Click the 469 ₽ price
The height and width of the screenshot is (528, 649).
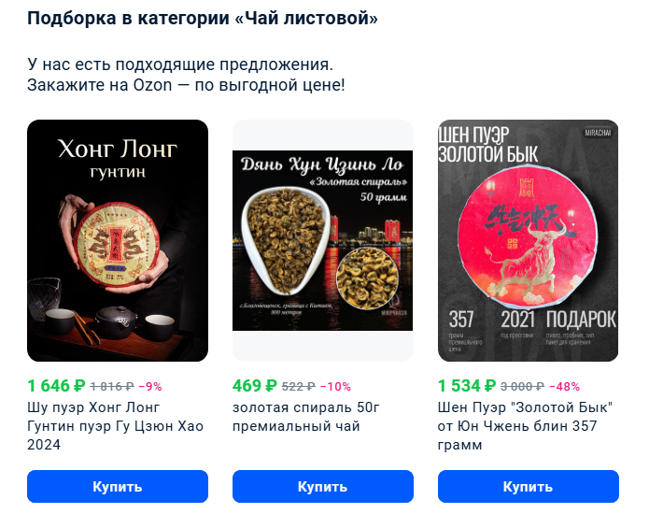tap(255, 386)
